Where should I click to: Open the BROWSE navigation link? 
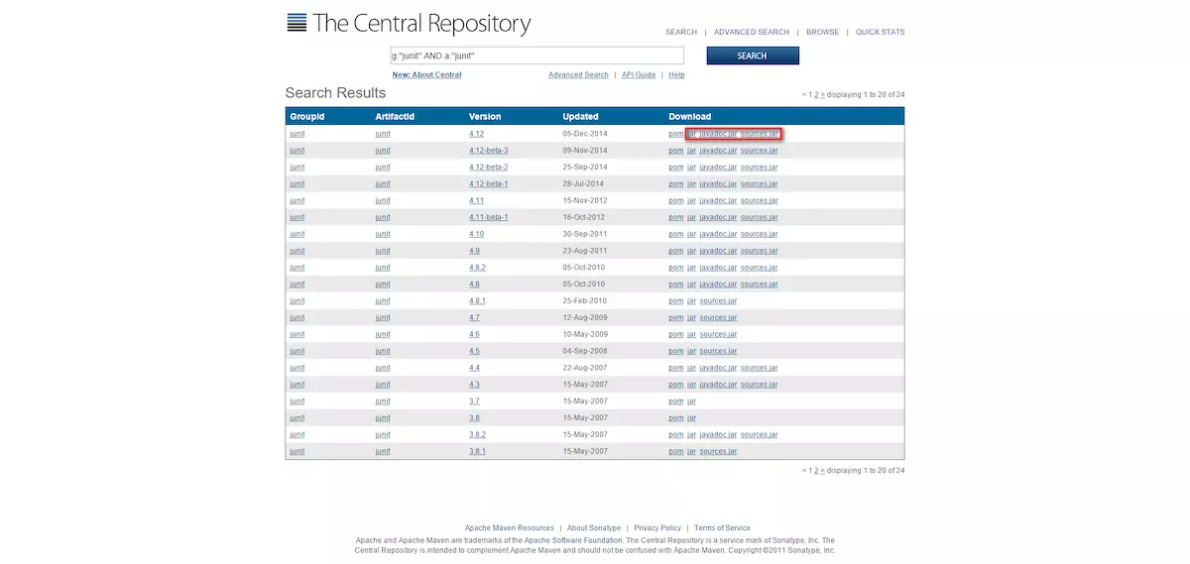(x=822, y=32)
